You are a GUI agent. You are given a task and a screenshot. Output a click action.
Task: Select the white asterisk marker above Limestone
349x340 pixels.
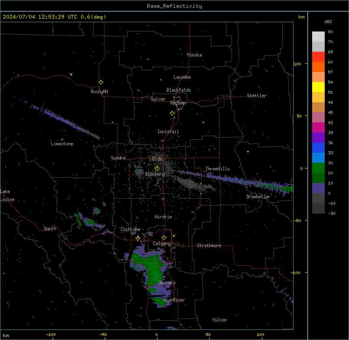coord(62,140)
